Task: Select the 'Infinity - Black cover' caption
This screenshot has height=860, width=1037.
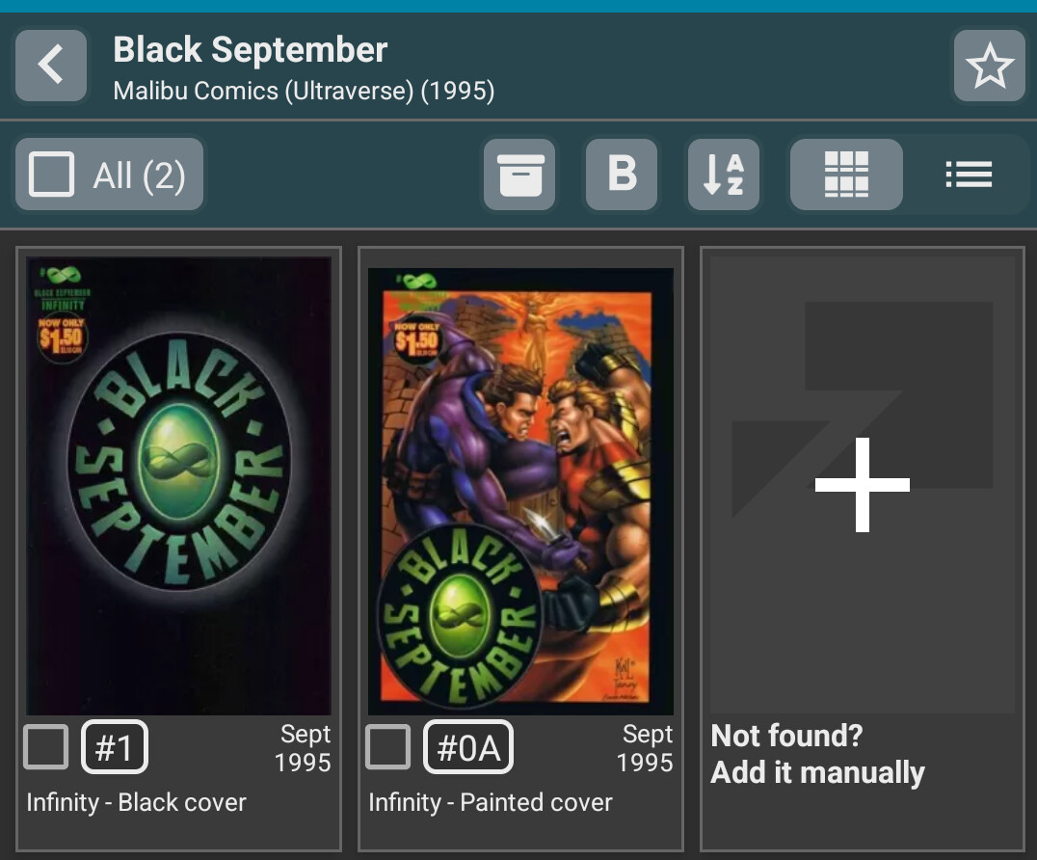Action: [x=136, y=802]
